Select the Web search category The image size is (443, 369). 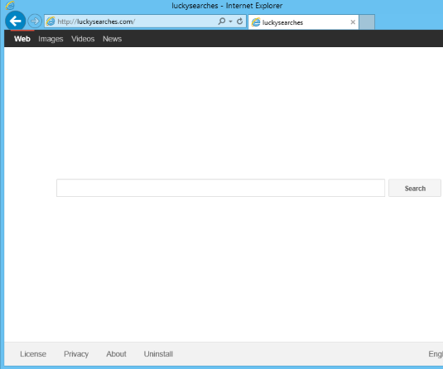pos(22,39)
